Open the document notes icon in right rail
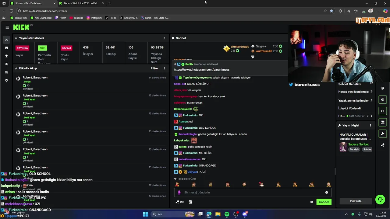 pos(383,88)
